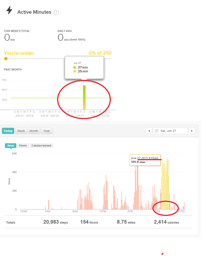Click the 12PM axis label
This screenshot has height=269, width=203.
click(103, 211)
